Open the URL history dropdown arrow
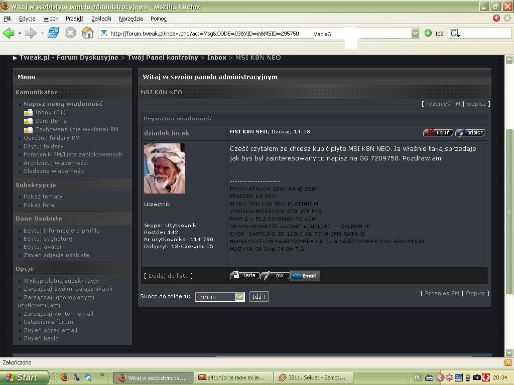514x385 pixels. click(415, 33)
